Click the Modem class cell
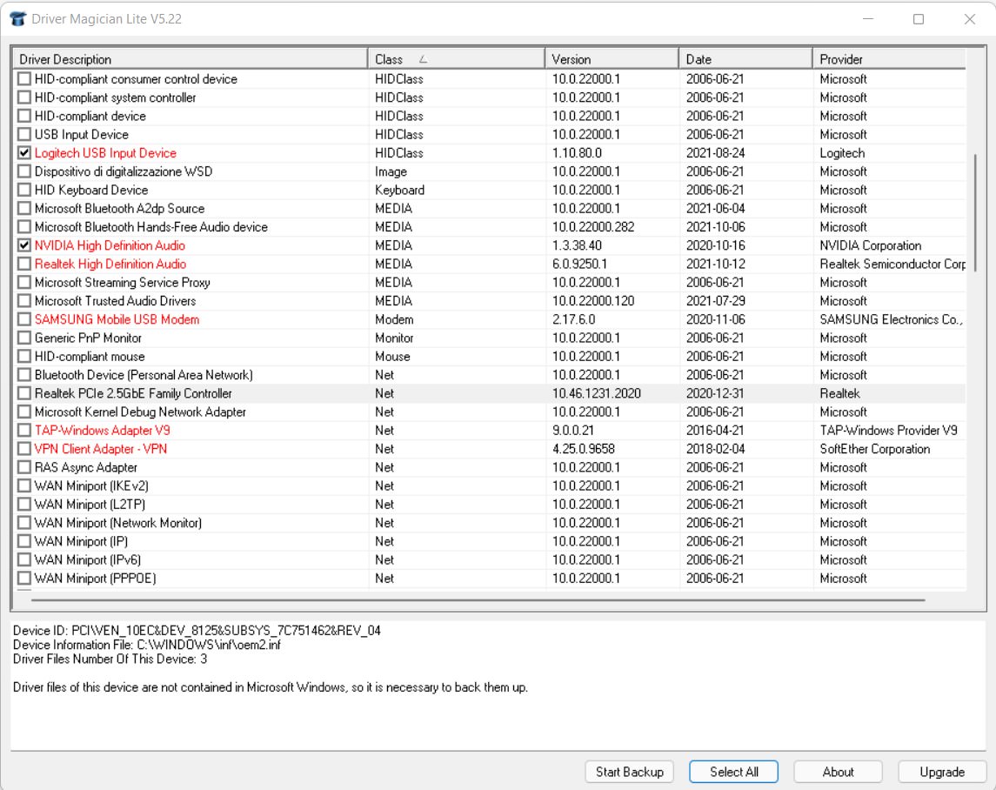Viewport: 996px width, 790px height. (394, 319)
